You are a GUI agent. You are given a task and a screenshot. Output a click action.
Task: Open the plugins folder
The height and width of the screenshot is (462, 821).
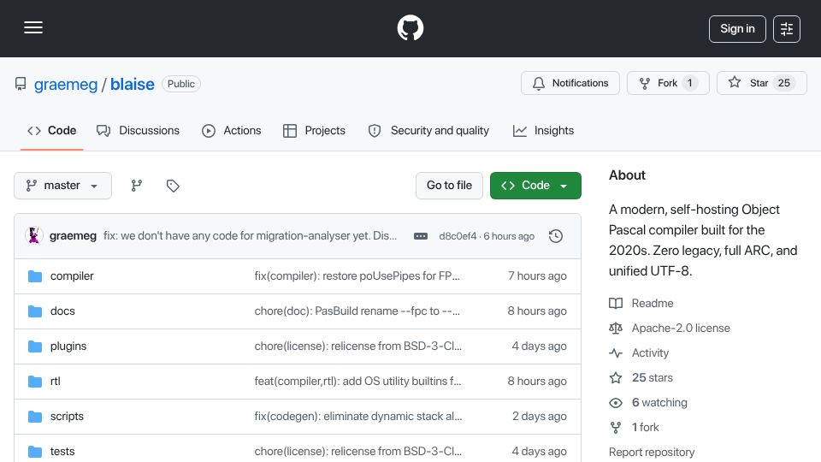point(68,346)
